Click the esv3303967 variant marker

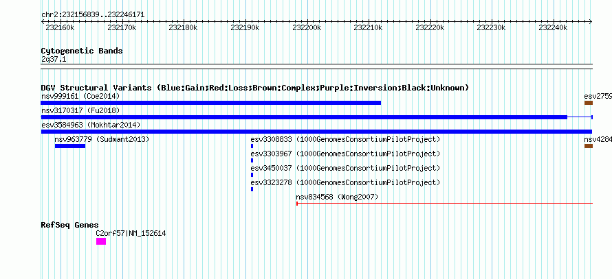pos(252,160)
